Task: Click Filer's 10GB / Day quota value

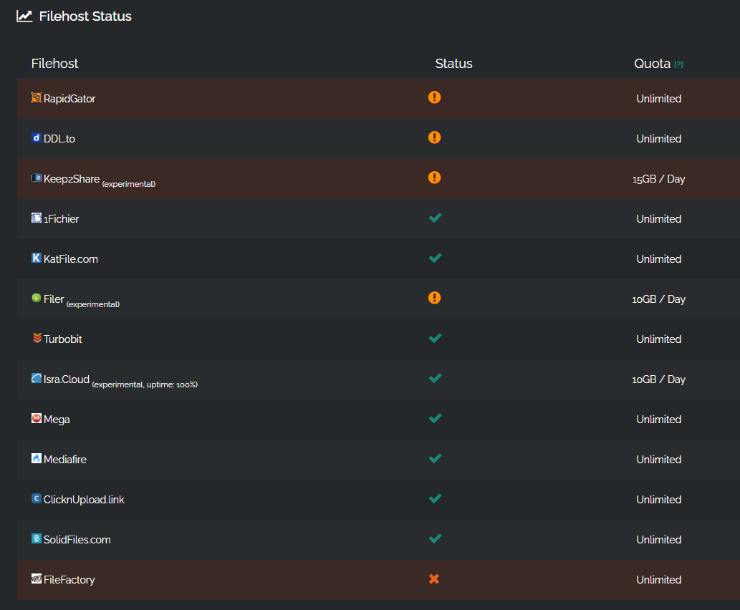Action: point(659,299)
